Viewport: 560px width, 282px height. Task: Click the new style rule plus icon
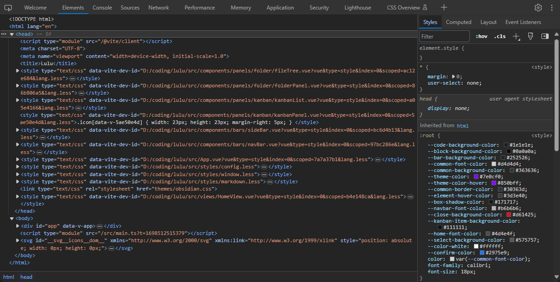516,36
